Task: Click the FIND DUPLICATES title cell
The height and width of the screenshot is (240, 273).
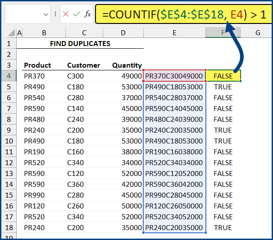Action: 80,44
